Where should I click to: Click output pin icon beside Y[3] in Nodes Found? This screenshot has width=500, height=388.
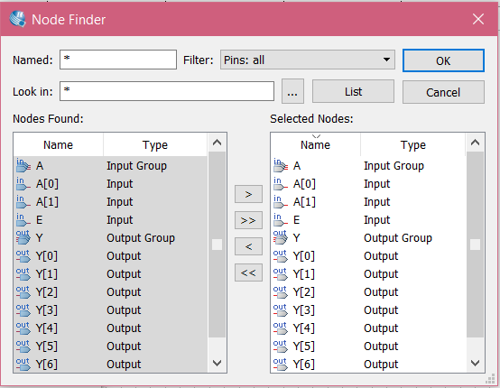point(23,309)
